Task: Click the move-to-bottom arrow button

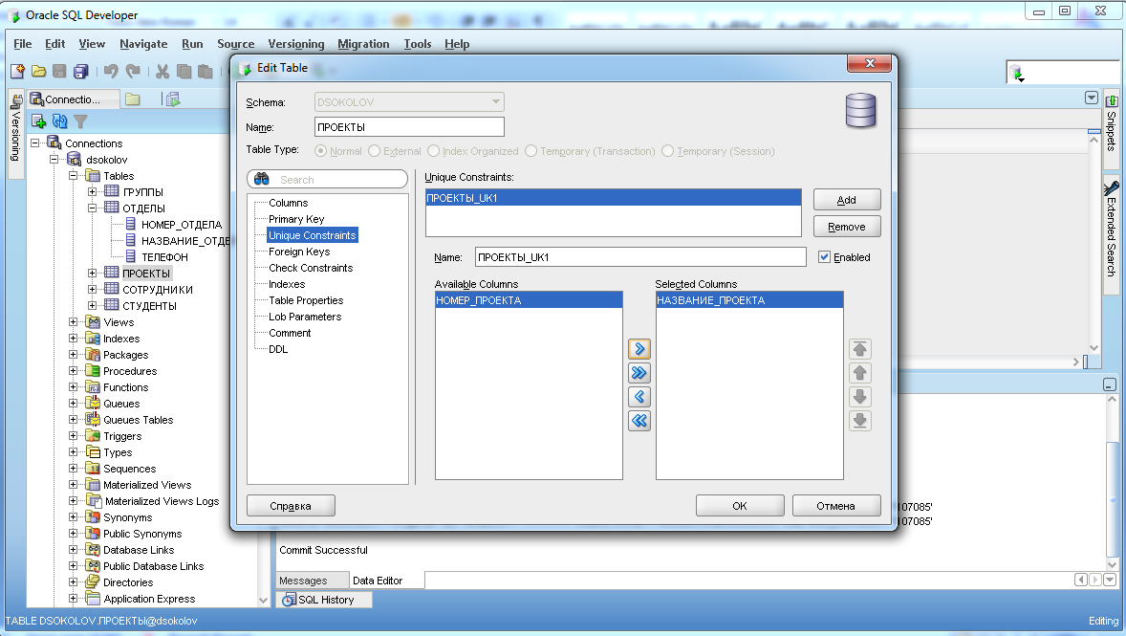Action: point(859,421)
